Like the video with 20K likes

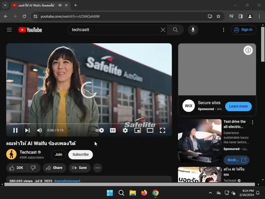point(16,168)
